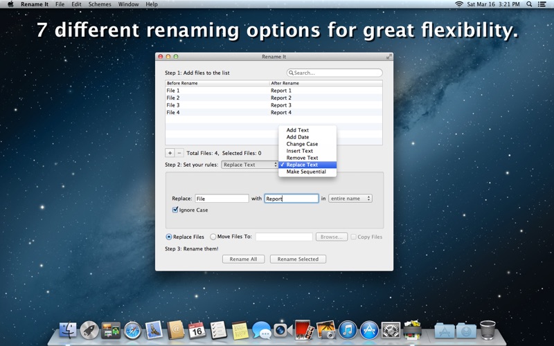This screenshot has height=346, width=554.
Task: Select the 'File 4' row
Action: pyautogui.click(x=274, y=112)
